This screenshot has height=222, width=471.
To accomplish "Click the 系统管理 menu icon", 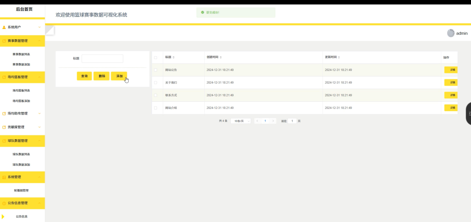I will [x=4, y=177].
